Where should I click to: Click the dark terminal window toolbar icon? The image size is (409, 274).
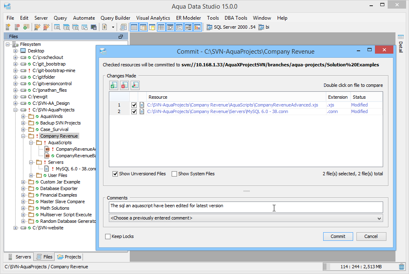(x=94, y=27)
